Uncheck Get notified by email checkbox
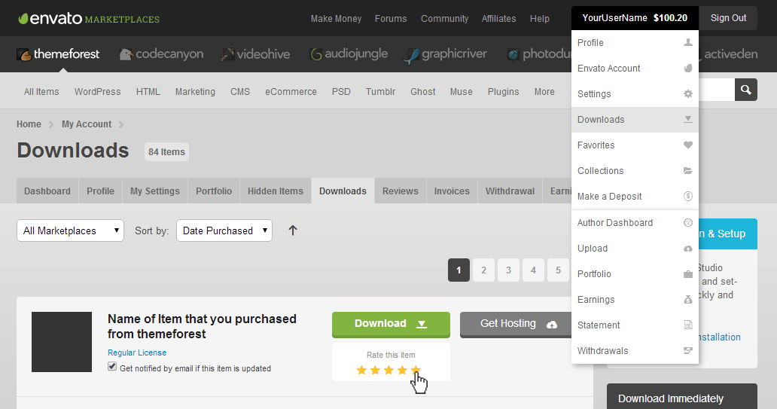The width and height of the screenshot is (777, 409). 112,367
